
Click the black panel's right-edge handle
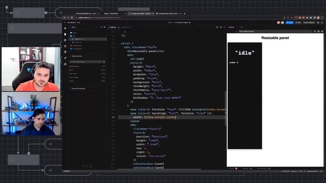tap(261, 96)
